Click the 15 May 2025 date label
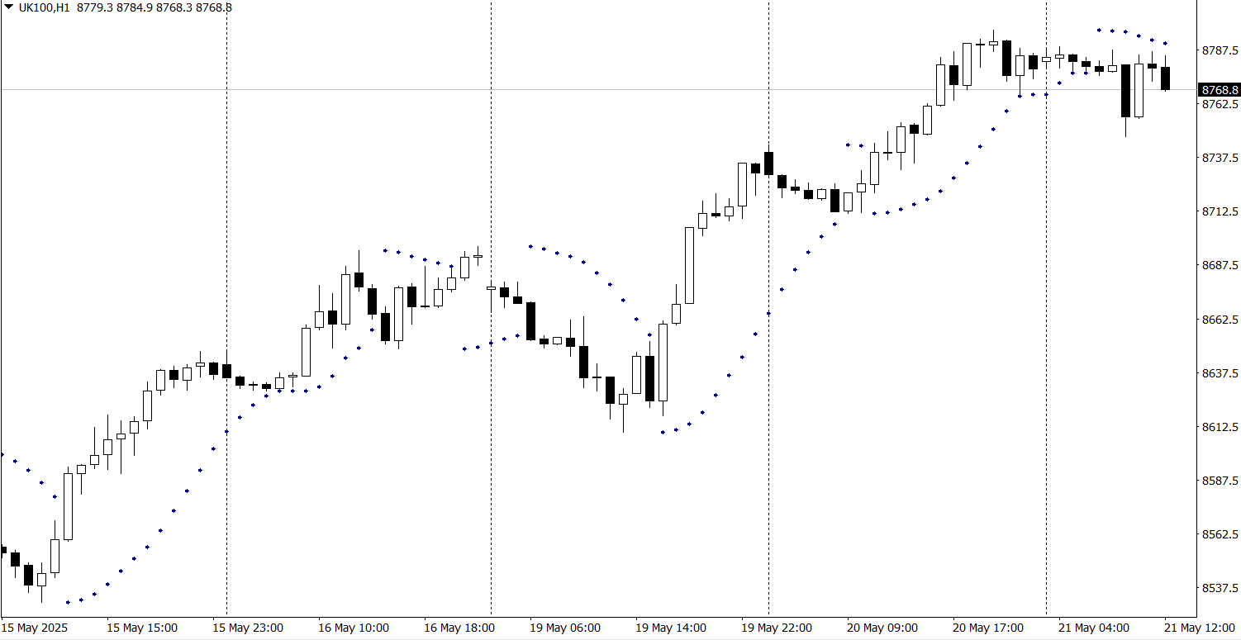Image resolution: width=1241 pixels, height=640 pixels. [x=37, y=628]
